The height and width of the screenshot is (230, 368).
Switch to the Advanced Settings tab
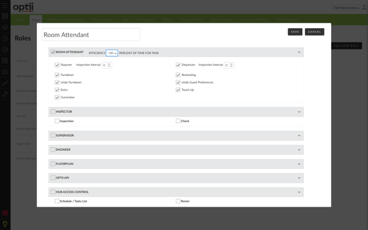click(255, 20)
